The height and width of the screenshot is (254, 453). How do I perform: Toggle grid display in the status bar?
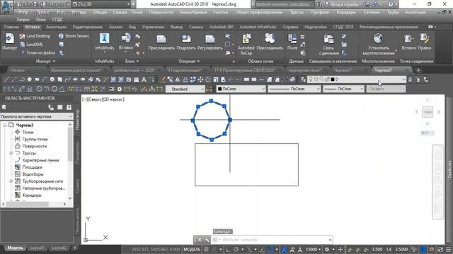[x=206, y=249]
